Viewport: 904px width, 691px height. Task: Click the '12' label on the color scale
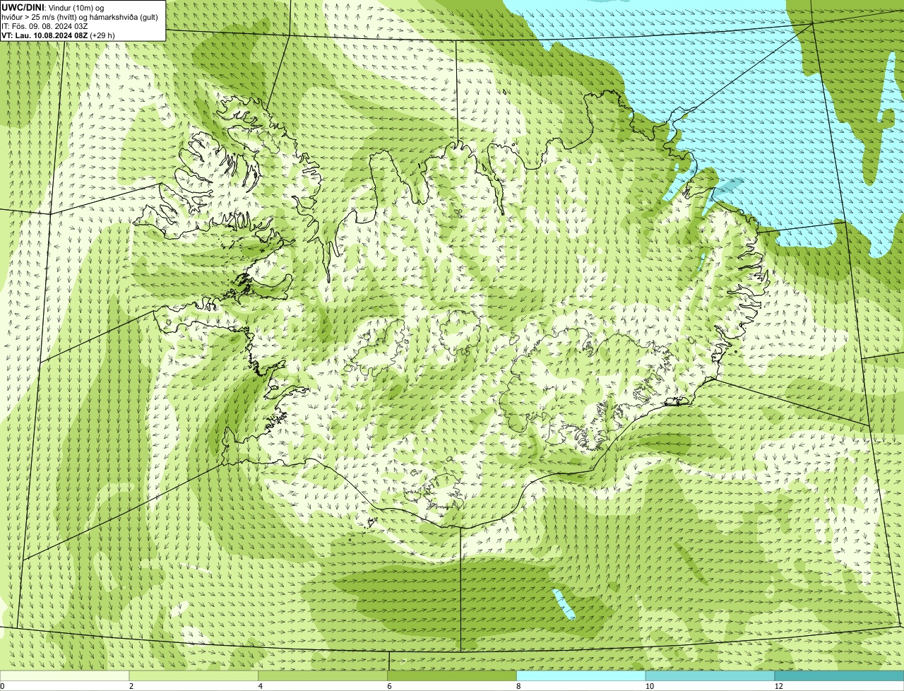(778, 686)
